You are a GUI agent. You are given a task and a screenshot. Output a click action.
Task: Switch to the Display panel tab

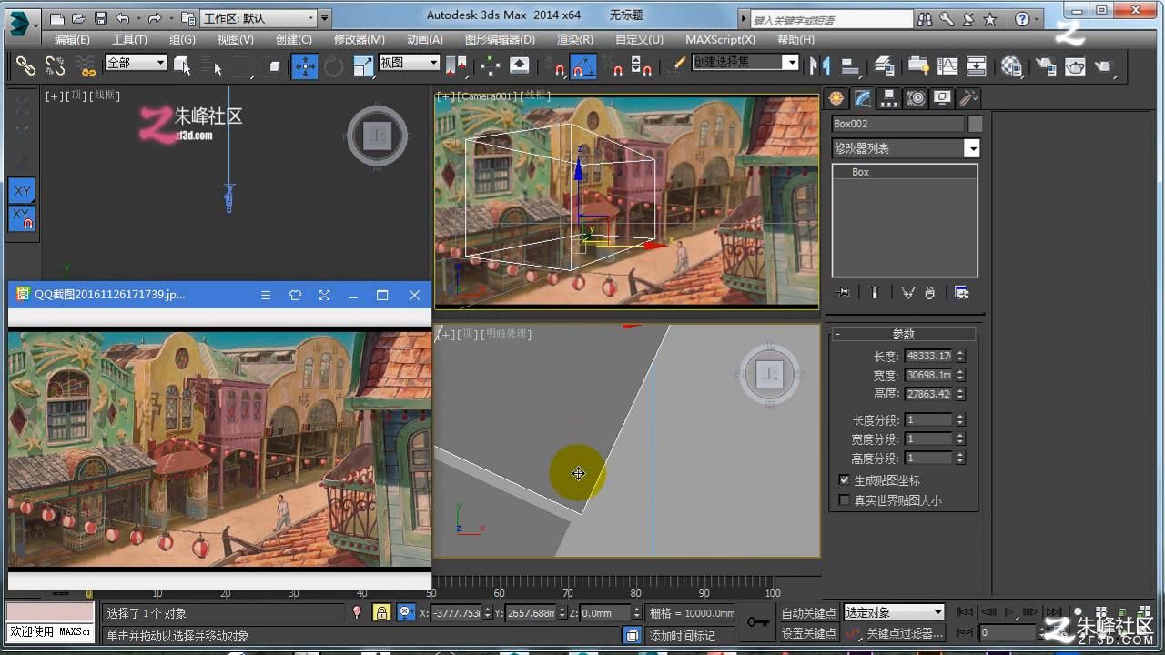(942, 98)
